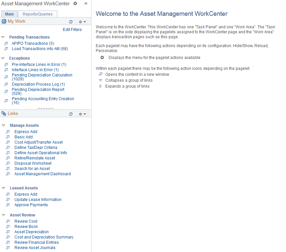Collapse the Exceptions group
This screenshot has width=286, height=252.
coord(3,58)
